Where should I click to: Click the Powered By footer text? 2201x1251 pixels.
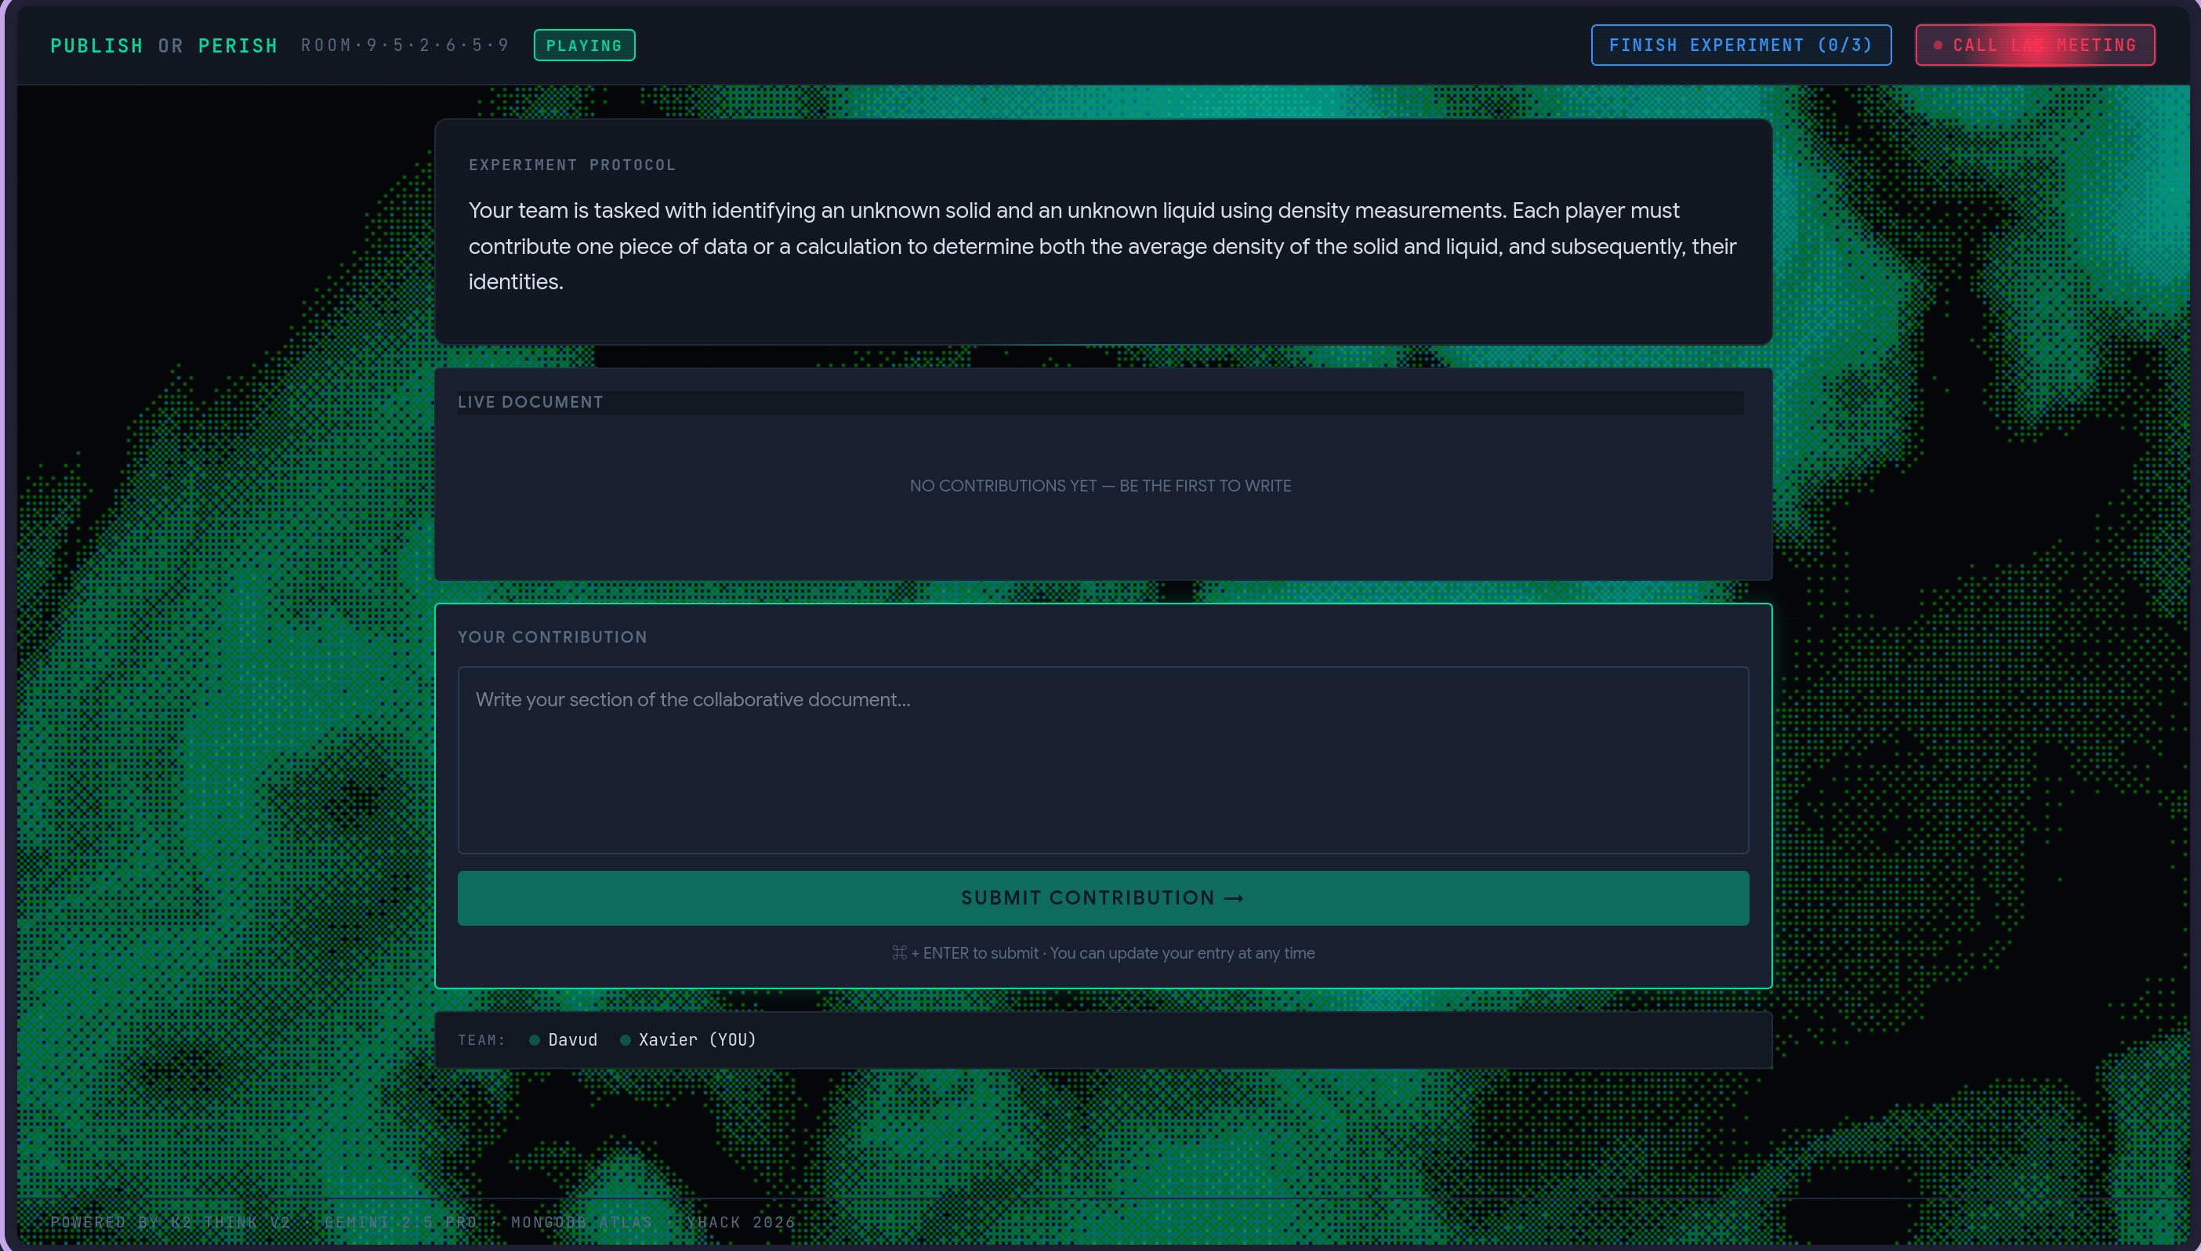point(422,1222)
